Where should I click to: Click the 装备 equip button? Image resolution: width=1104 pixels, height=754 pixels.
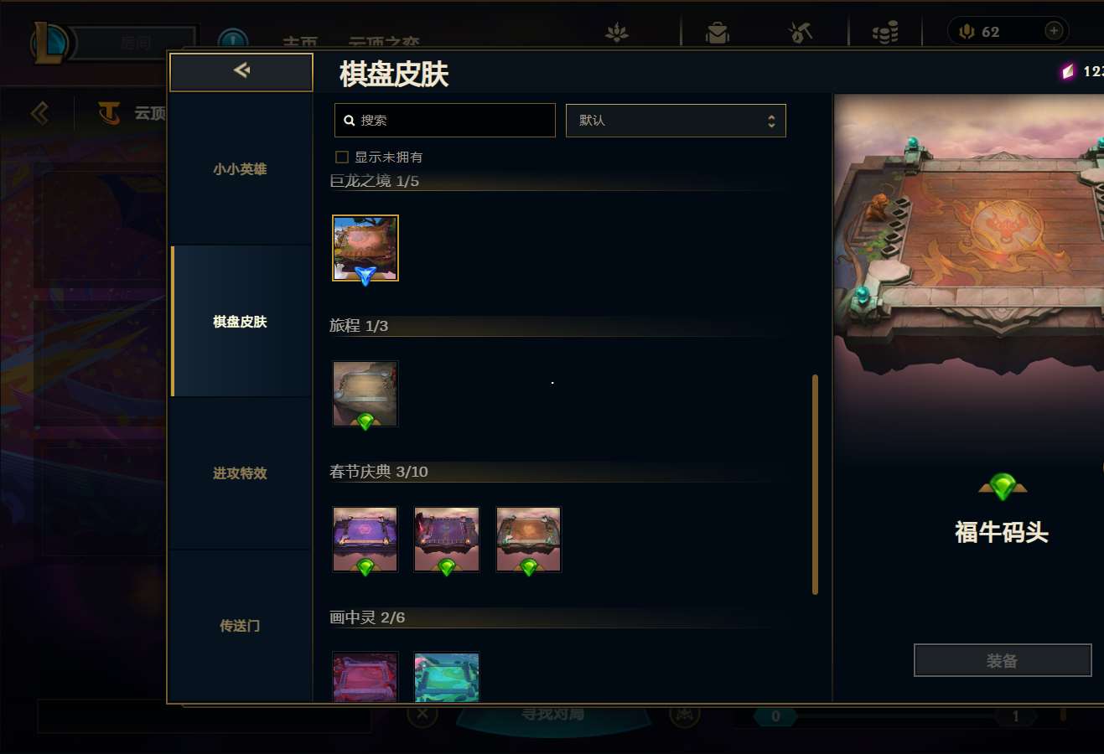(1003, 660)
